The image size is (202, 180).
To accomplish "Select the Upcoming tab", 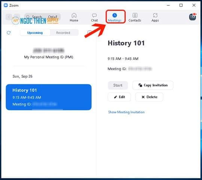I will point(35,33).
